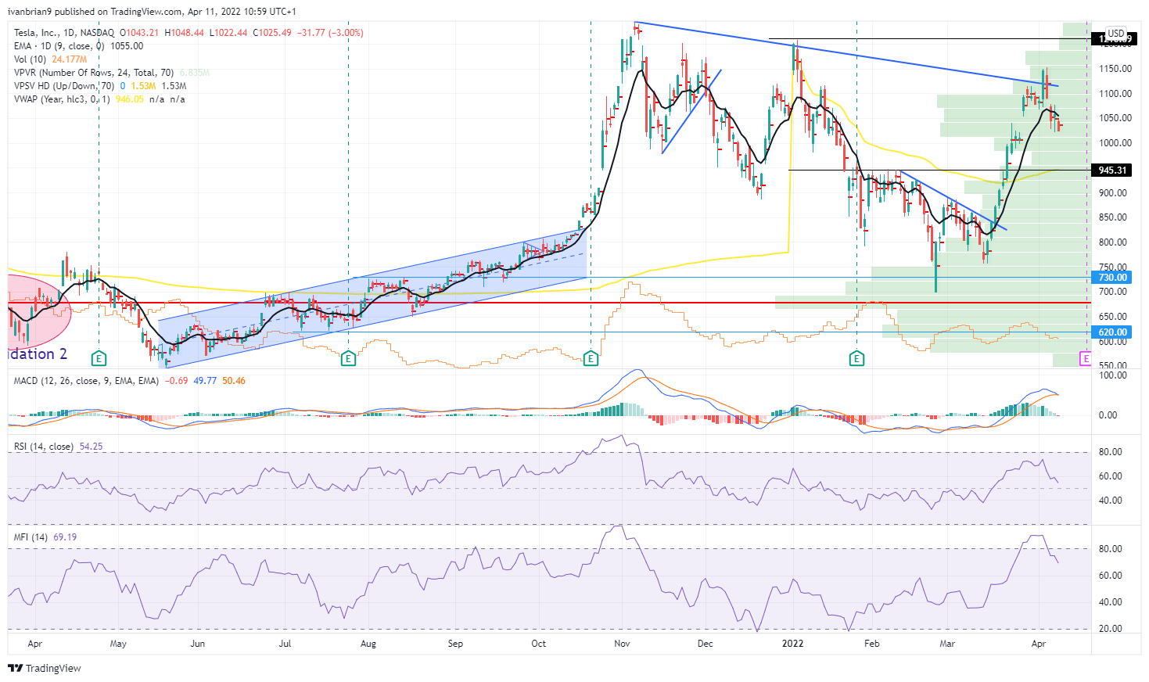Click the Feb label on the time axis
Viewport: 1149px width, 682px height.
[x=871, y=644]
